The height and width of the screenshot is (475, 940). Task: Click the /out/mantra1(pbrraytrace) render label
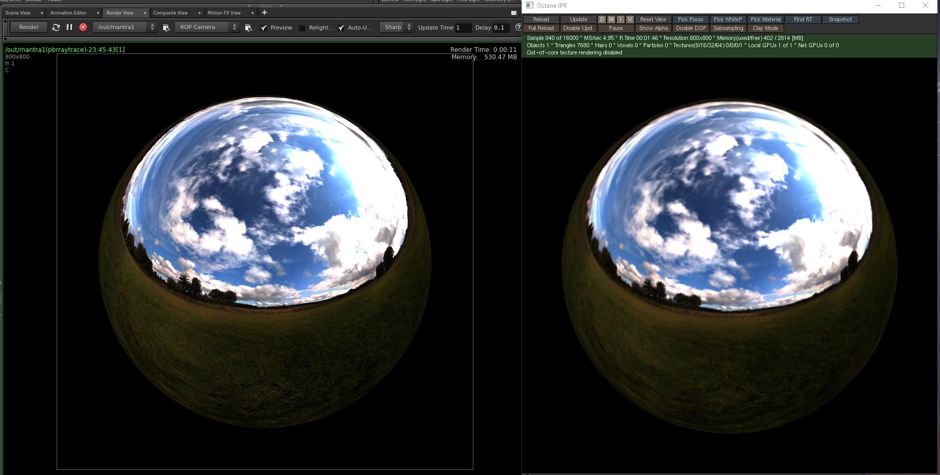point(65,50)
